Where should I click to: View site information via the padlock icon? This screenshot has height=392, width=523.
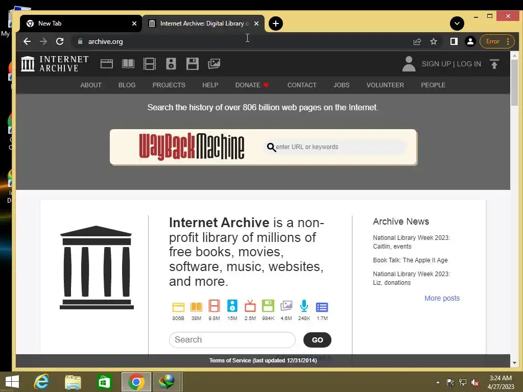click(80, 41)
